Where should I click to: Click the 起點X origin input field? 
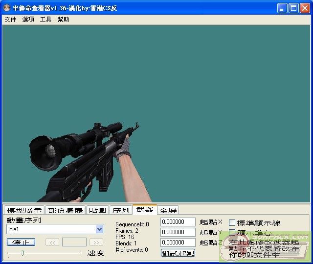click(x=178, y=222)
